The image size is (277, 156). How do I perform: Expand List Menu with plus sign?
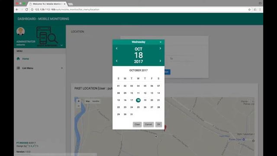62,68
